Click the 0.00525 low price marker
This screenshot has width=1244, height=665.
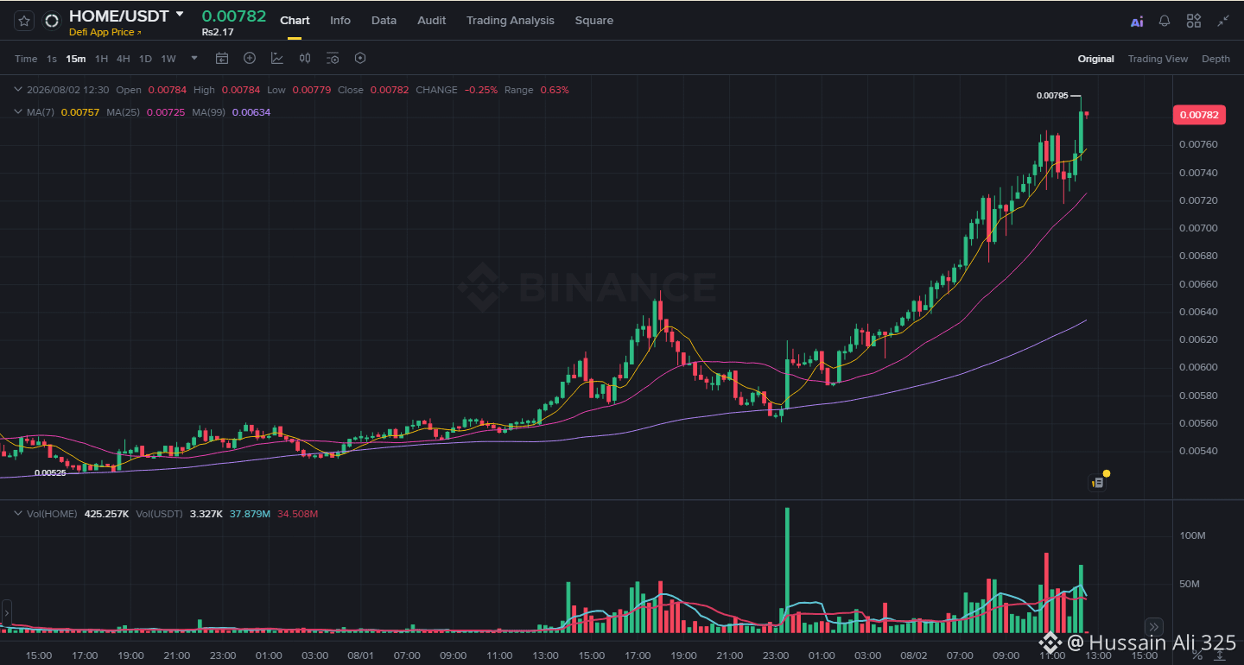[50, 472]
